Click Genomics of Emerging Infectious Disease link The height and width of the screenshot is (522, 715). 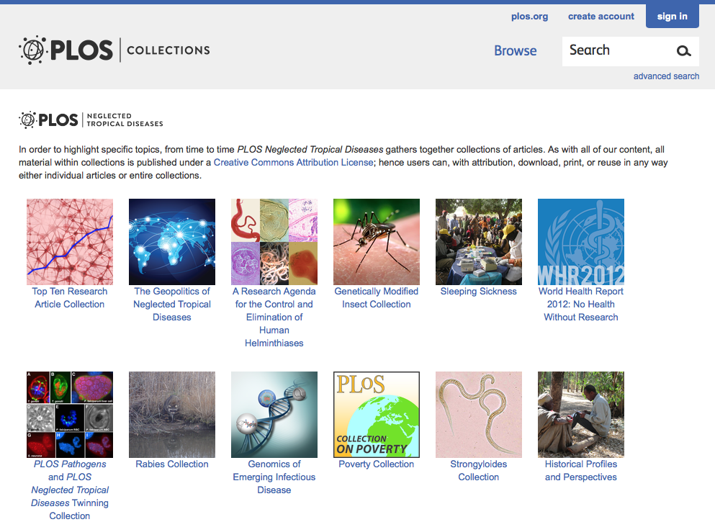click(x=274, y=477)
